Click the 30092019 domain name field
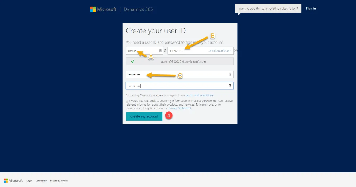356x187 pixels. click(201, 51)
